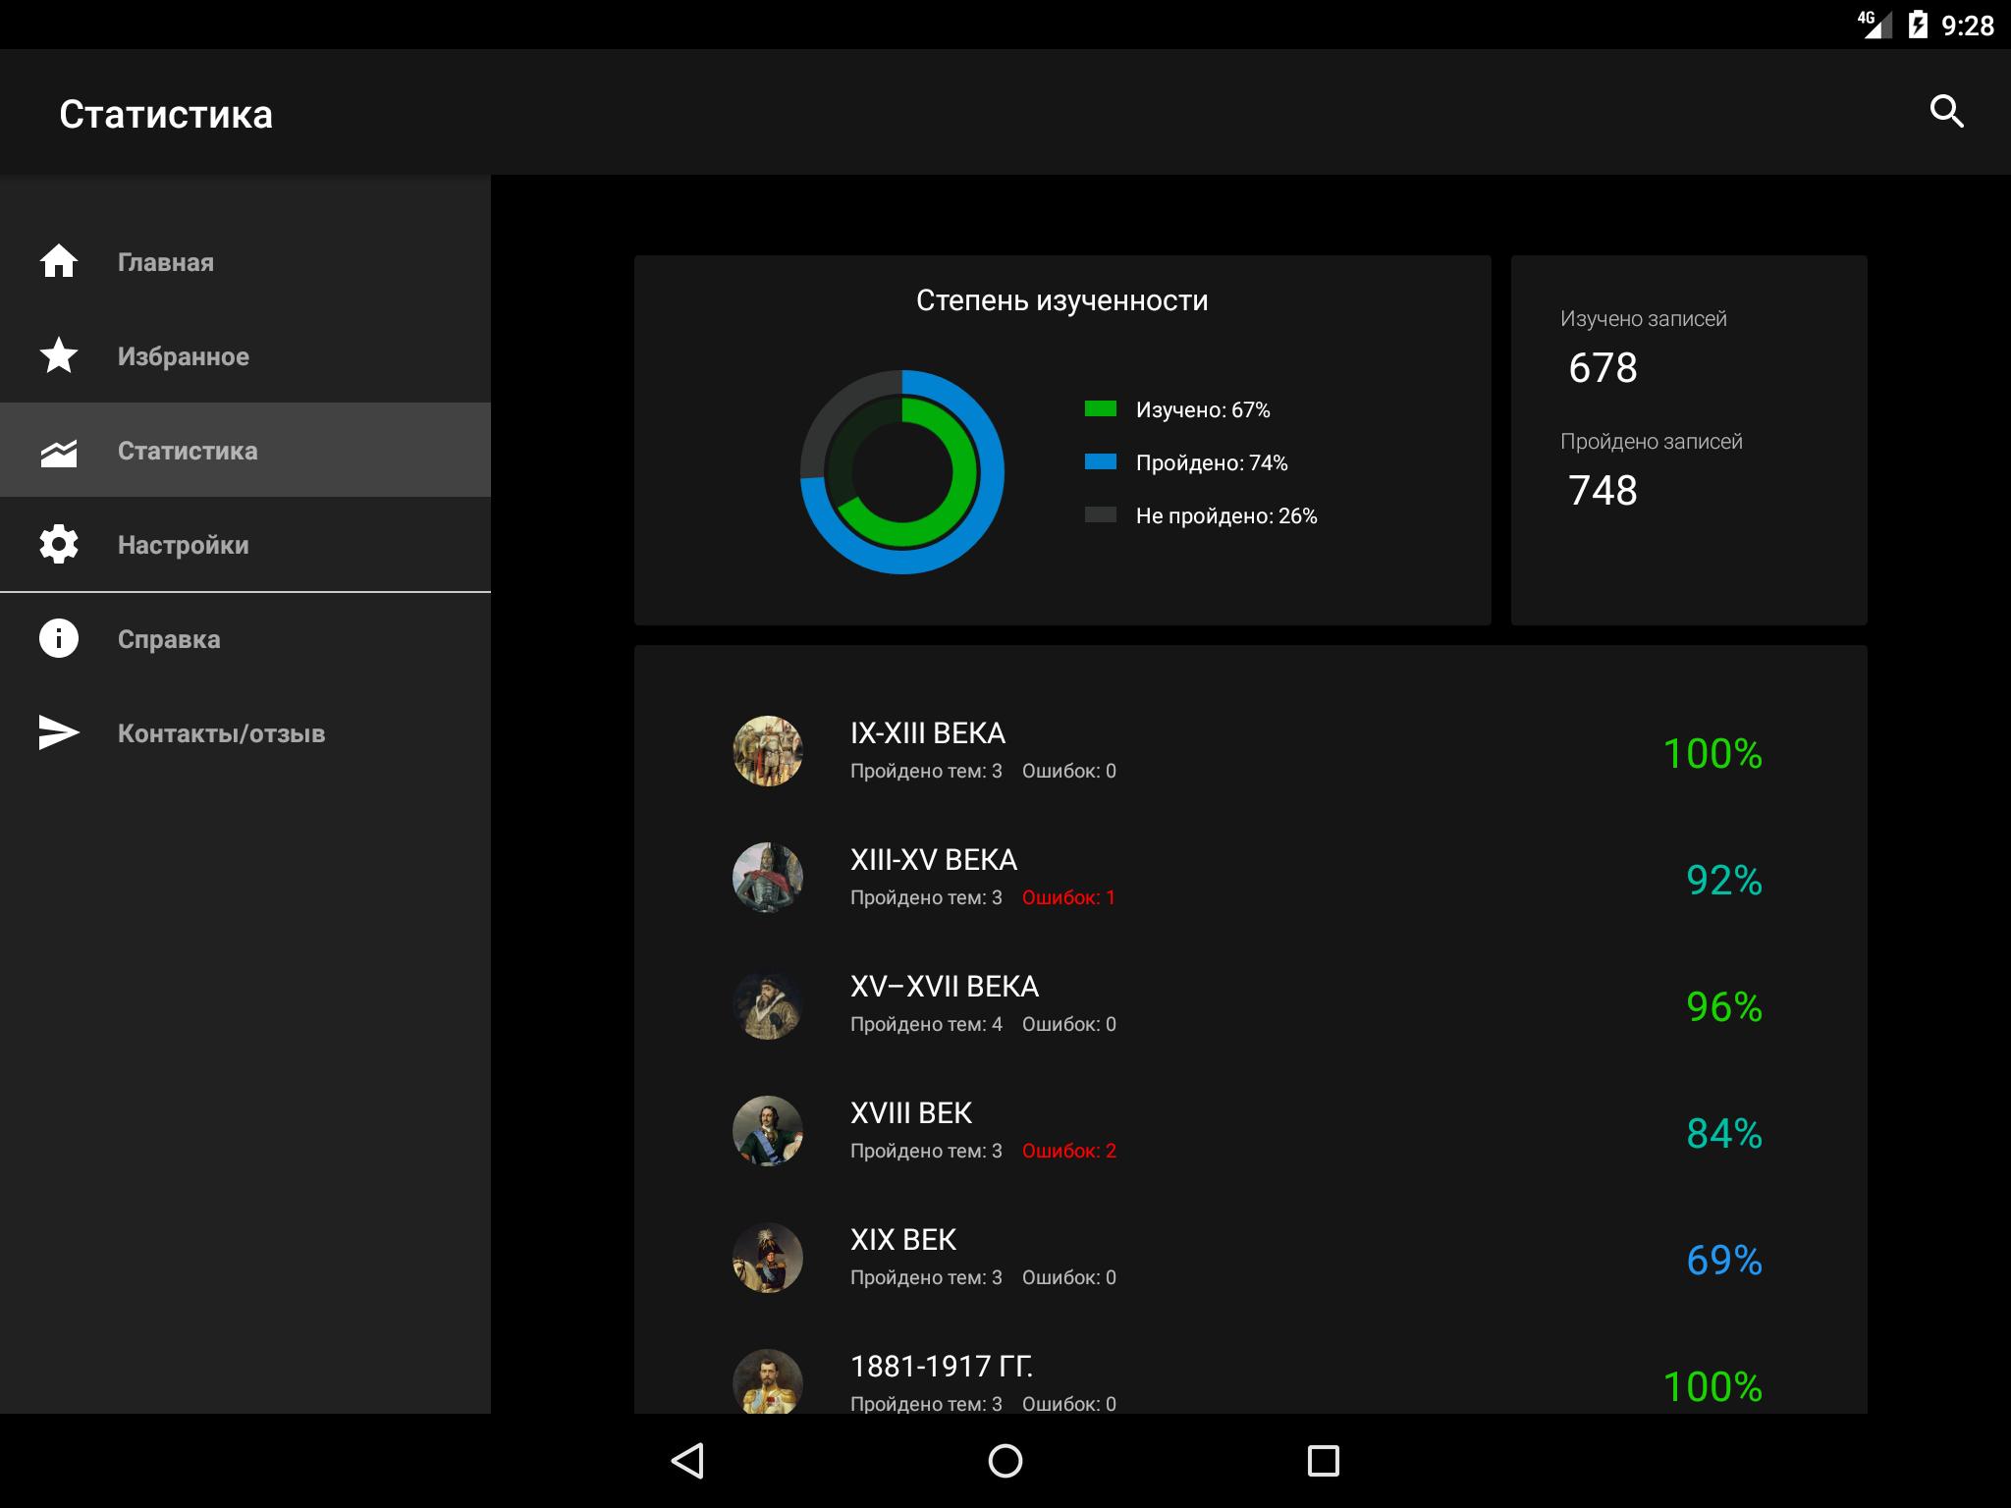2011x1508 pixels.
Task: Open the Справка menu entry
Action: 169,639
